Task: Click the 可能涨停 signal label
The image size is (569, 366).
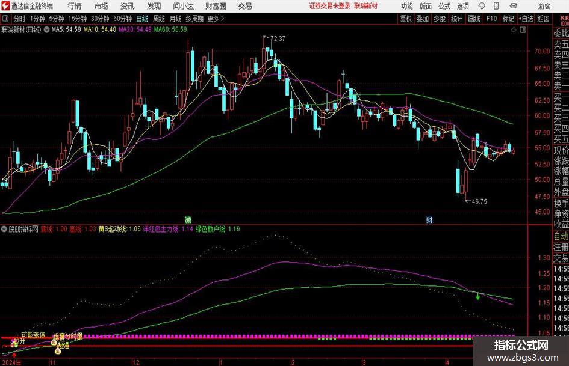Action: pos(33,335)
